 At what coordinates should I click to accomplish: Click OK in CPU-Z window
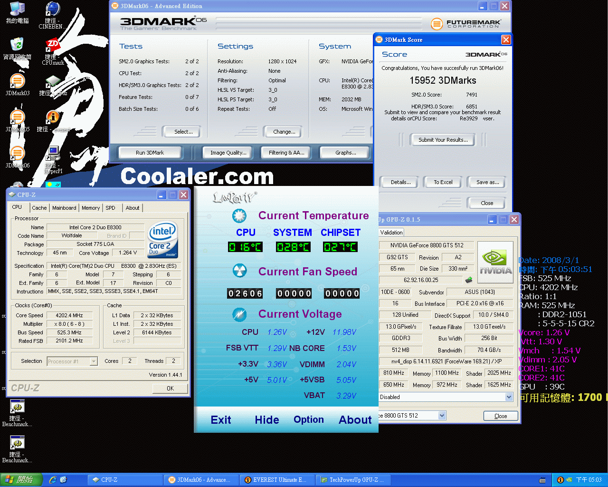tap(170, 388)
